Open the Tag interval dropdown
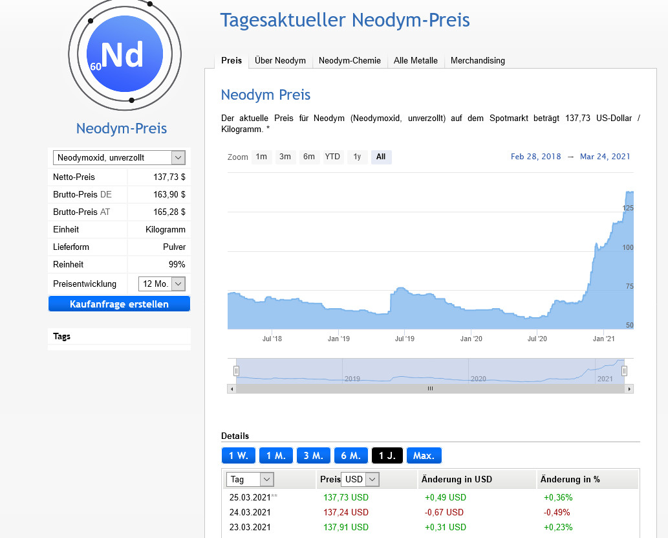Screen dimensions: 668x538 click(x=250, y=479)
